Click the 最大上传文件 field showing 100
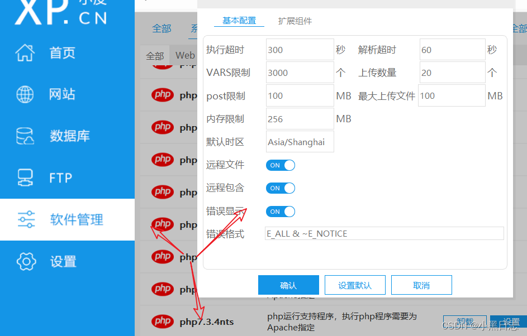Viewport: 527px width, 336px height. click(452, 95)
